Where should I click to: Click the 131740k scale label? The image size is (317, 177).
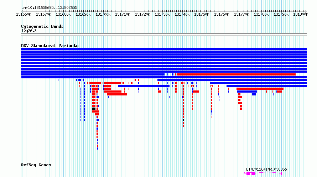coord(182,14)
